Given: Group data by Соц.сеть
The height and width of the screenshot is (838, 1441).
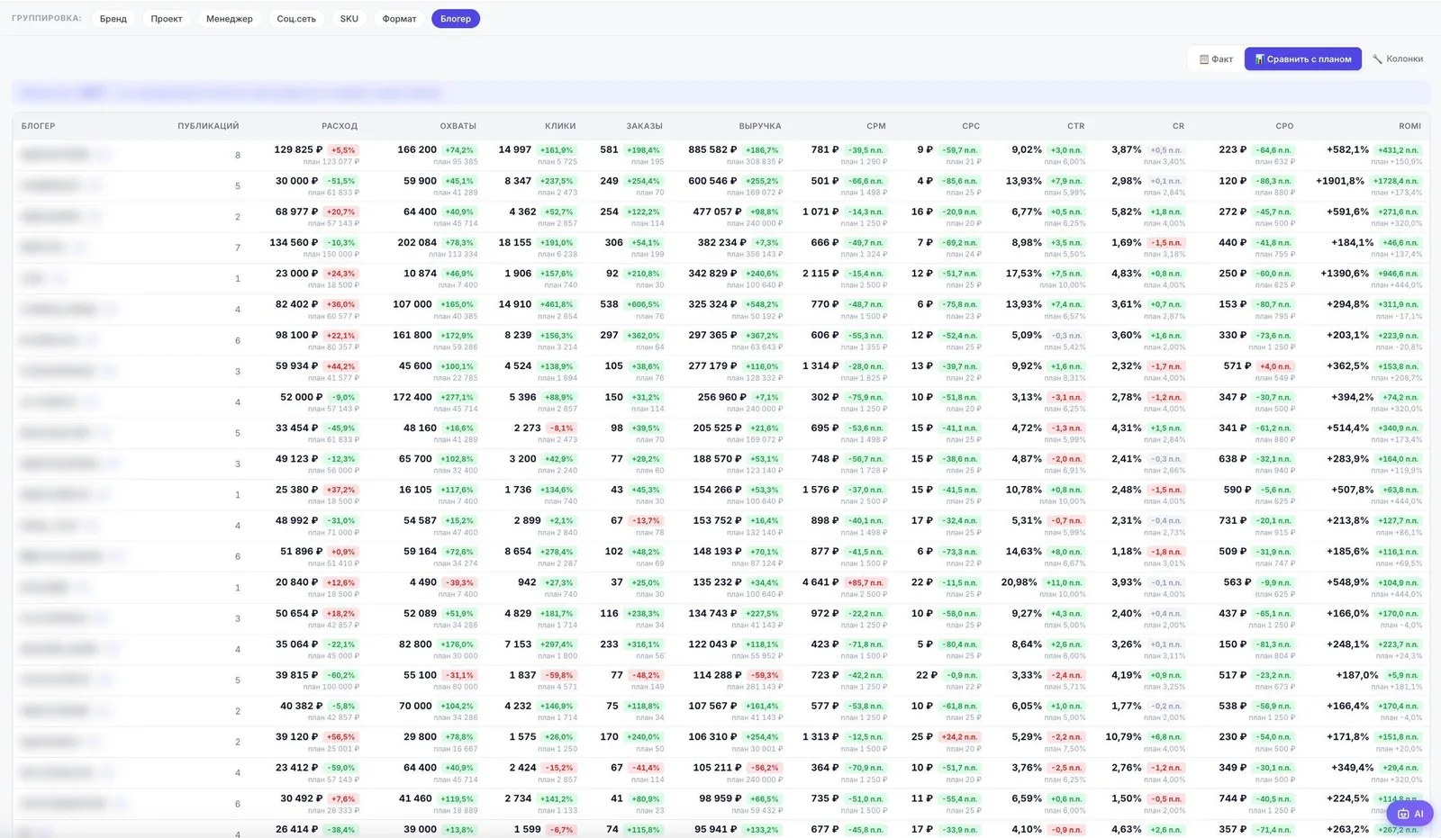Looking at the screenshot, I should click(x=296, y=19).
